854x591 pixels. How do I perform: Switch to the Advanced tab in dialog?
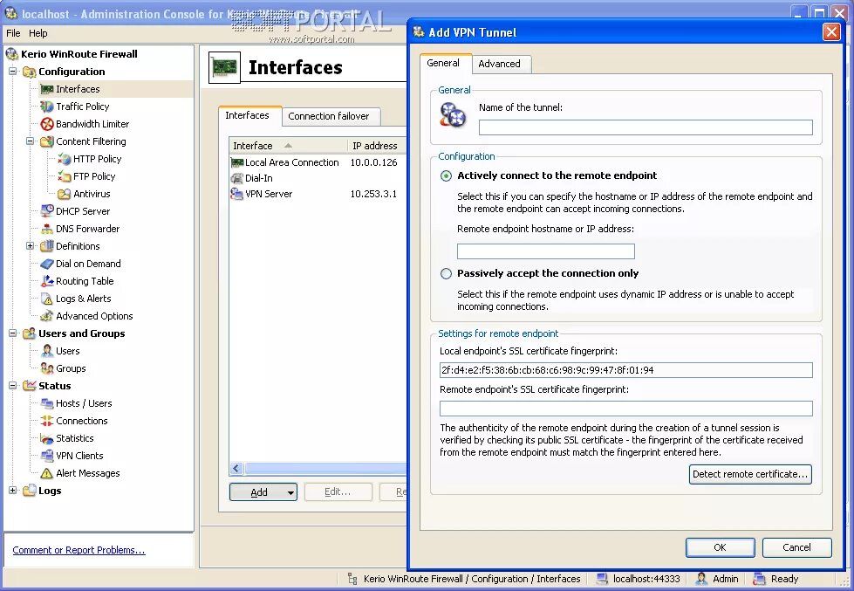click(500, 64)
